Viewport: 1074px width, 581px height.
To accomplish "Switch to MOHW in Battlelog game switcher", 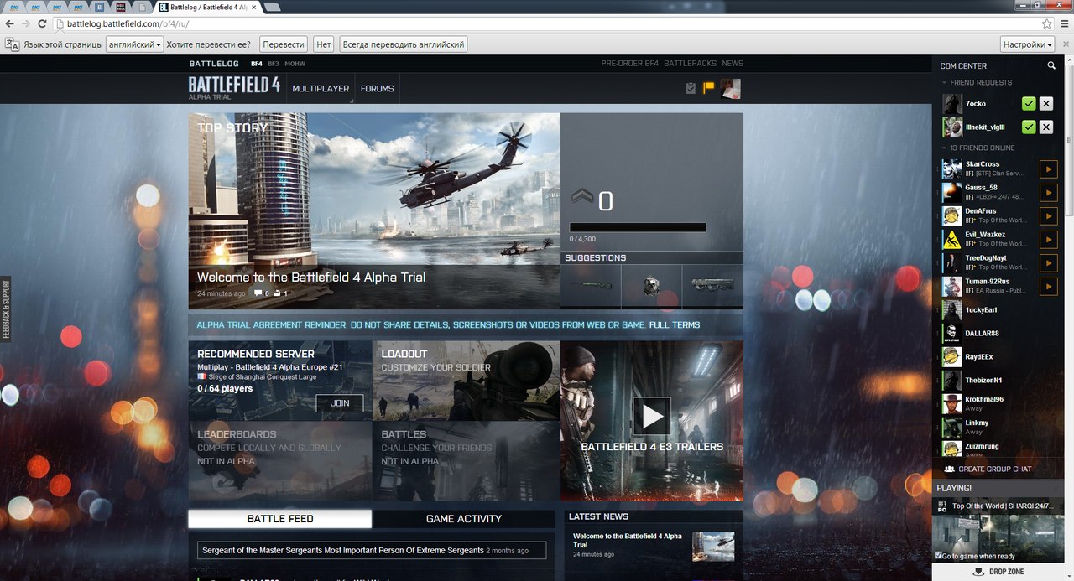I will pyautogui.click(x=295, y=64).
